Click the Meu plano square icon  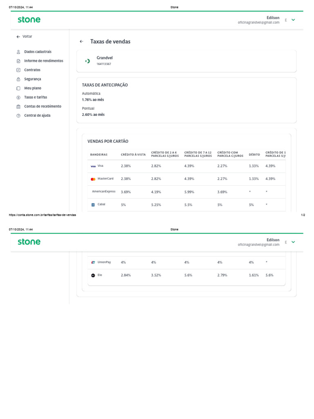pyautogui.click(x=18, y=88)
